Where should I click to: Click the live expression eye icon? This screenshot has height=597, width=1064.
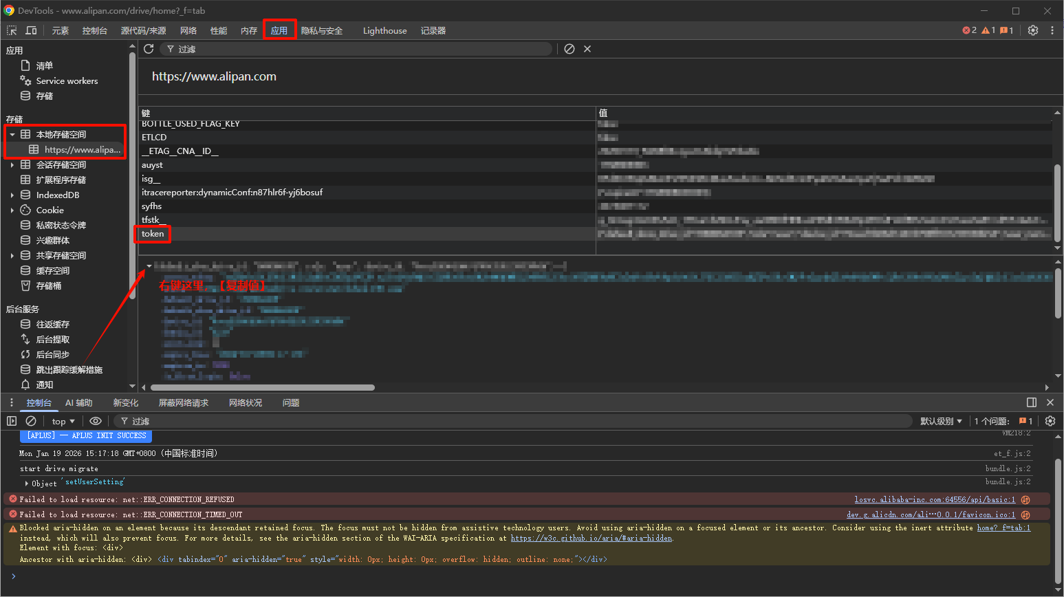coord(96,421)
